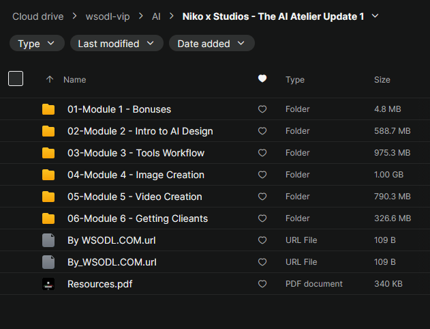Click the file icon of By WSODL.COM.url

48,240
